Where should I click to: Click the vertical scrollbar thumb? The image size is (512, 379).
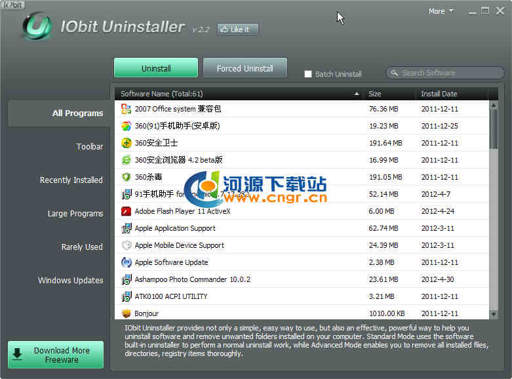(494, 129)
